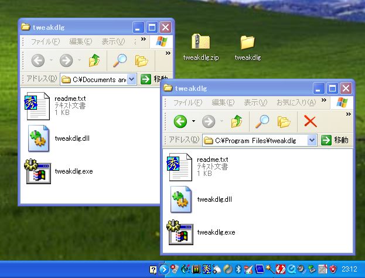Click tweakdlg title bar of Documents window
The image size is (365, 278).
coord(76,27)
